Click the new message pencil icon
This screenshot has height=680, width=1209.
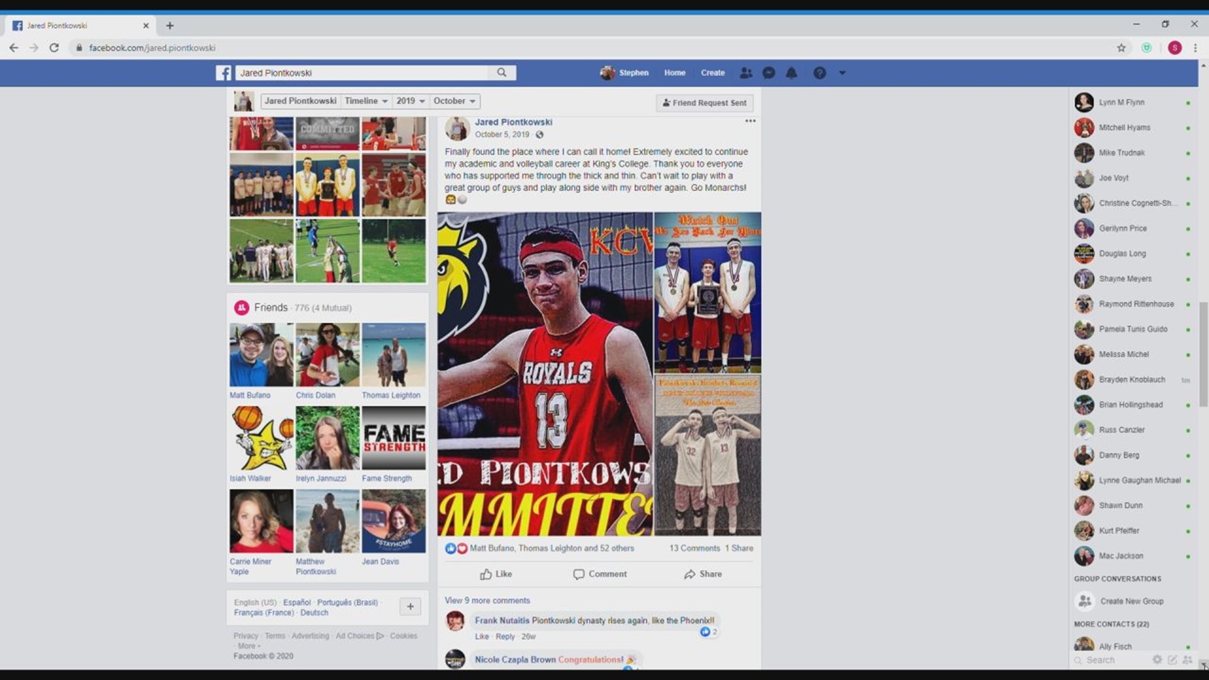[1172, 659]
